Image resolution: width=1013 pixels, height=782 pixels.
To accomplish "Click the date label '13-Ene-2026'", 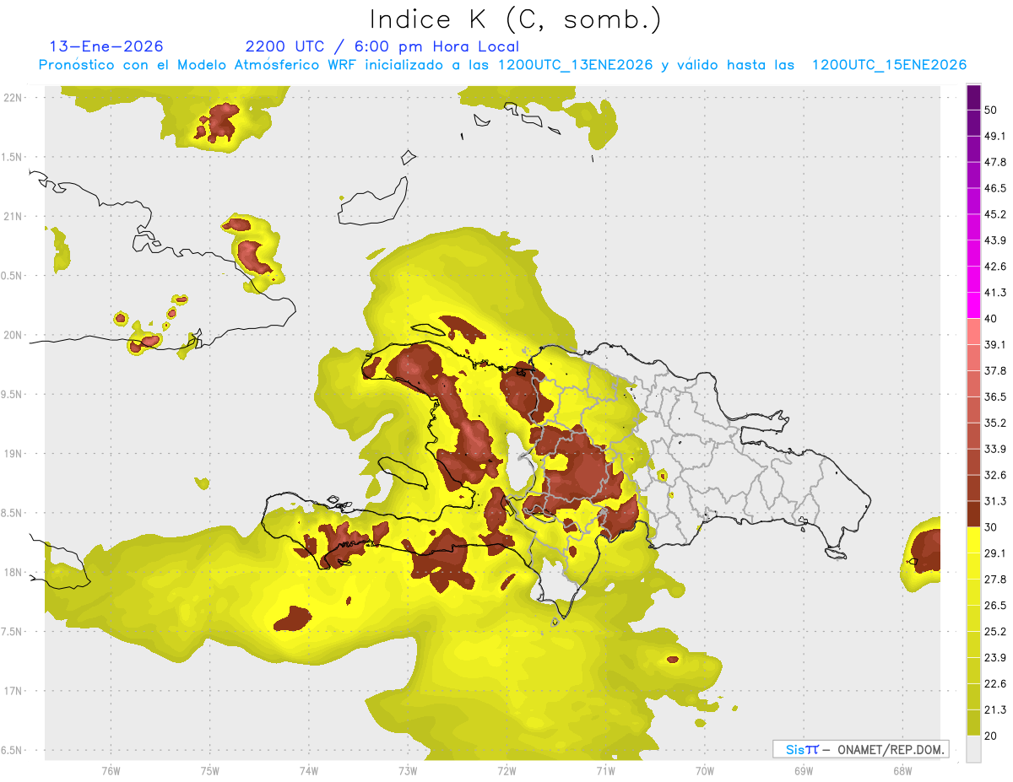I will tap(106, 46).
